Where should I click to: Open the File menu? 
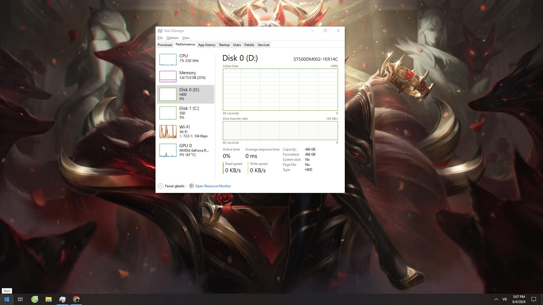coord(160,38)
